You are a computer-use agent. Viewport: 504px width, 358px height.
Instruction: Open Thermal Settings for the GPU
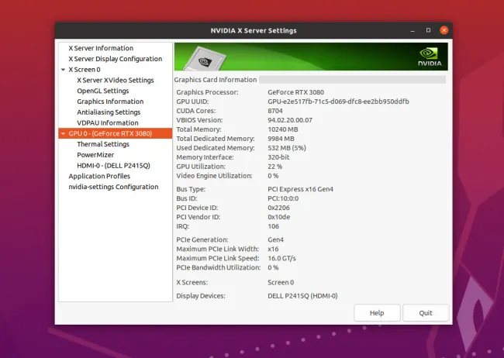click(102, 144)
